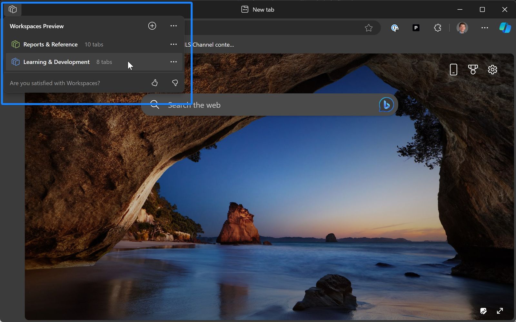Open the Microsoft Rewards medal icon

[x=473, y=69]
